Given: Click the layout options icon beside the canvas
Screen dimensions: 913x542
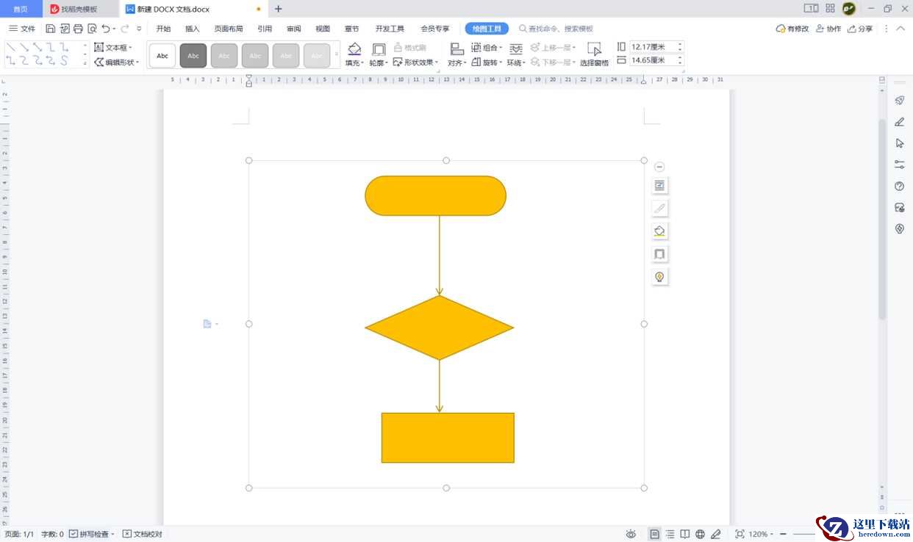Looking at the screenshot, I should click(x=659, y=186).
